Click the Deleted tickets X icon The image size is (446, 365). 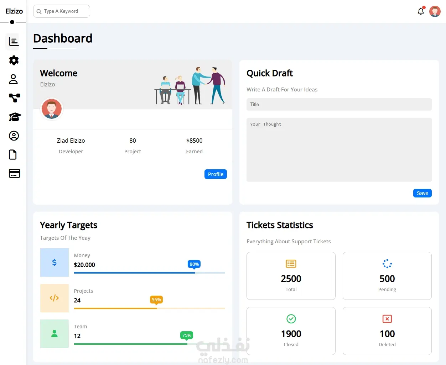(x=387, y=319)
